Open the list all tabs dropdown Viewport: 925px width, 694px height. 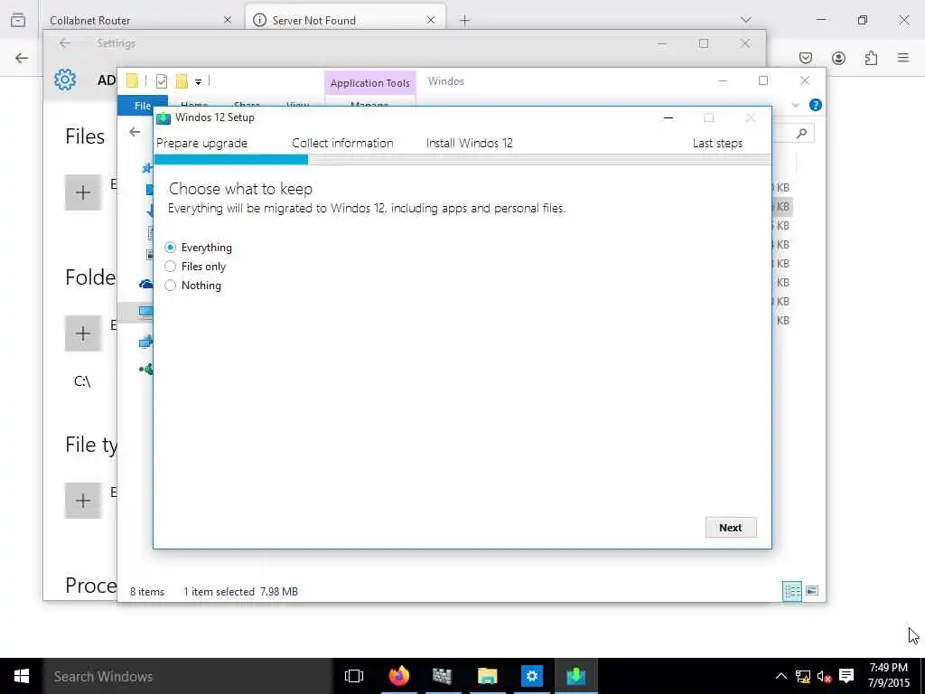click(x=746, y=20)
